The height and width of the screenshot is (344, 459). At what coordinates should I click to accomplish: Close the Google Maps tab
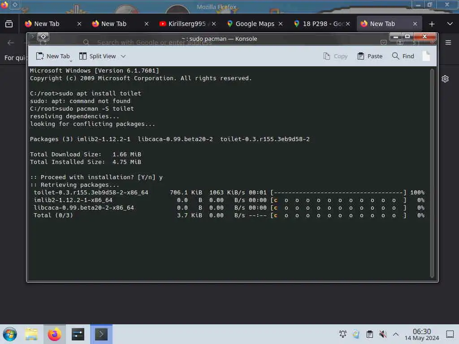pyautogui.click(x=281, y=24)
